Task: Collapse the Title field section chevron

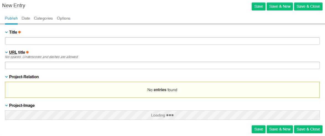Action: (x=6, y=32)
